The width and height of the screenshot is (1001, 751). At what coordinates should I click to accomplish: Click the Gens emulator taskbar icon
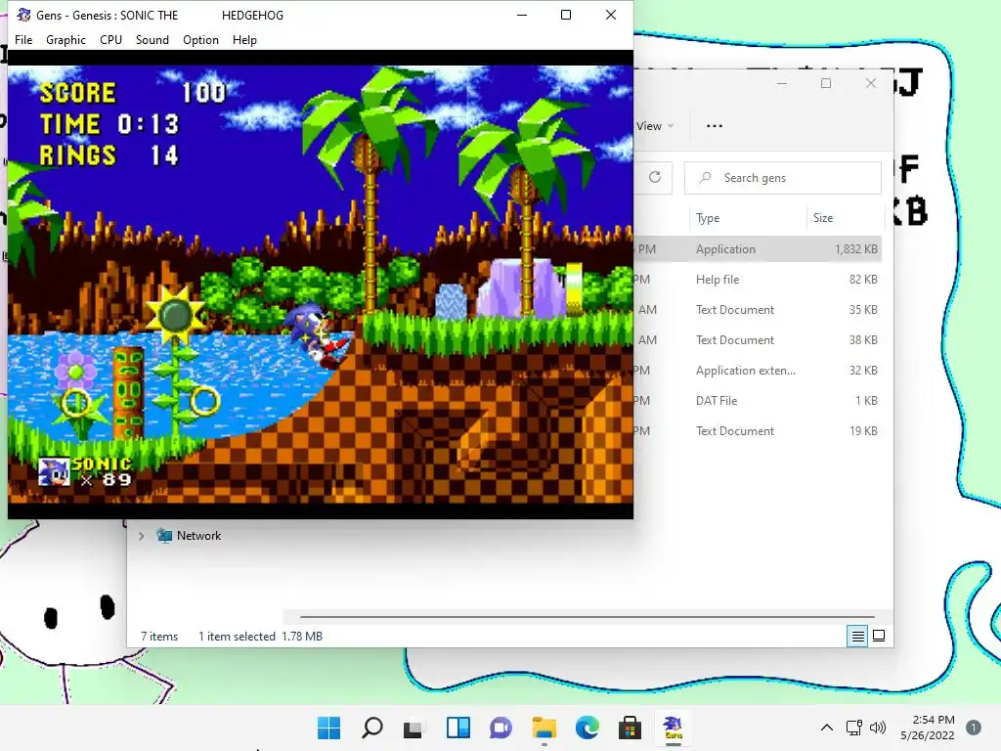point(673,728)
